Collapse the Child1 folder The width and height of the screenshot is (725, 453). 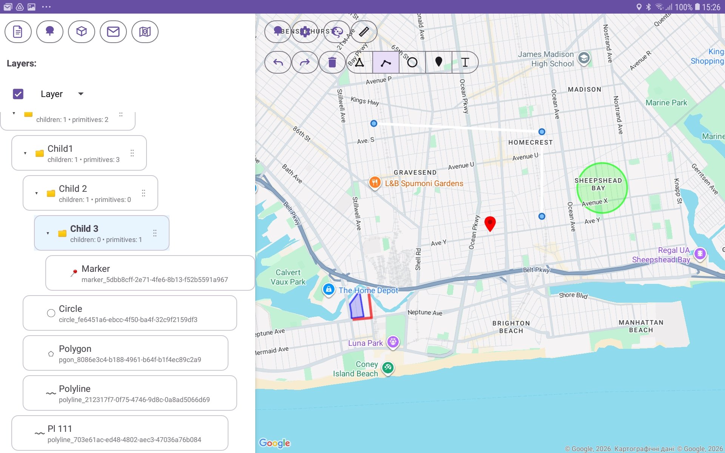(x=25, y=153)
